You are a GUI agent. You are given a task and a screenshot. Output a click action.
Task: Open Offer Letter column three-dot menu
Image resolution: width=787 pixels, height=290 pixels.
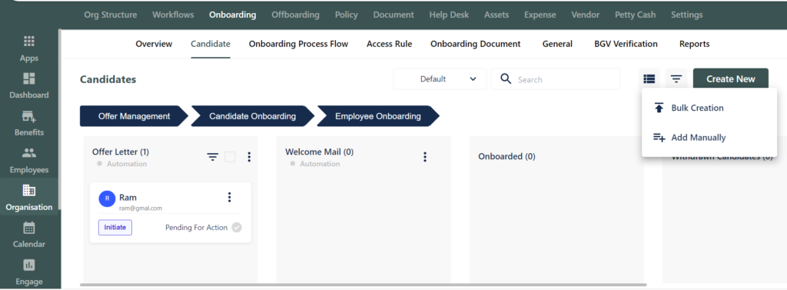tap(249, 158)
